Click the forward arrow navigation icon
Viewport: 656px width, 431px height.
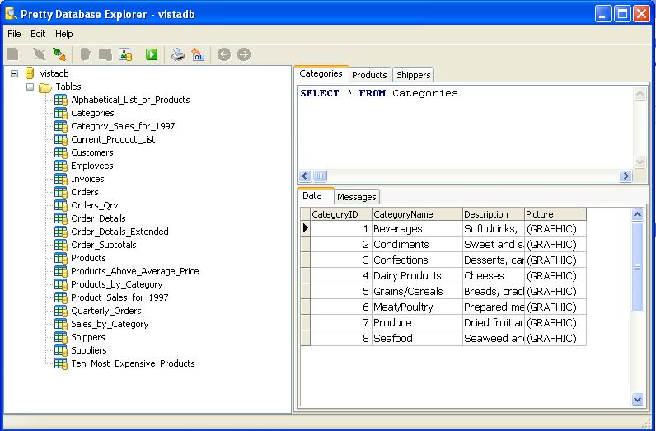(243, 54)
